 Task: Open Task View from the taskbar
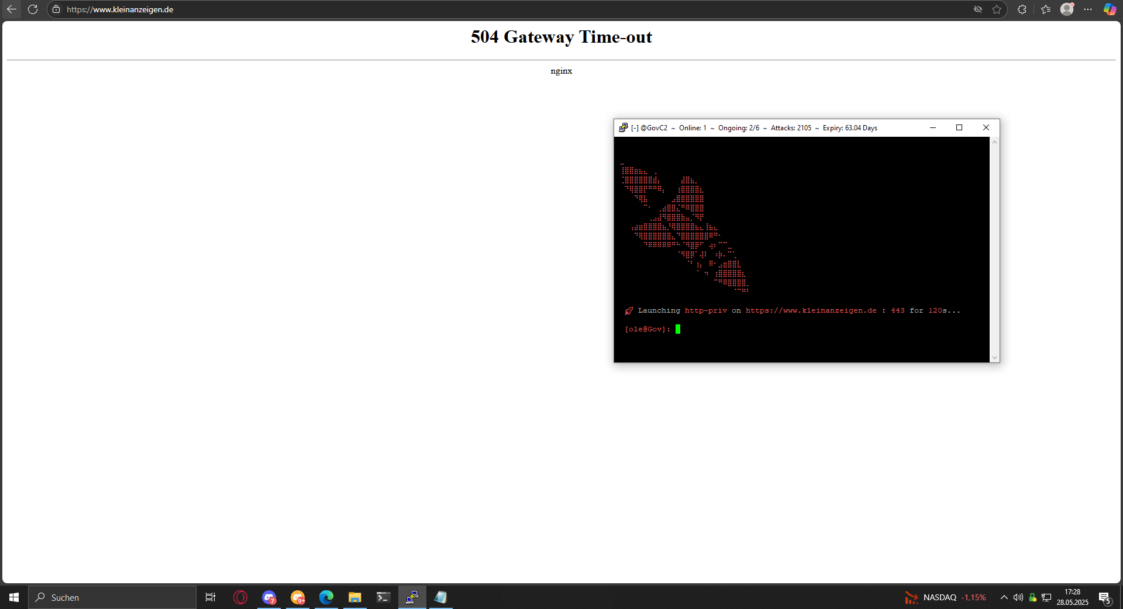(211, 597)
